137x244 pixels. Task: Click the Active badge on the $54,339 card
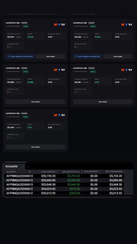(x=26, y=26)
